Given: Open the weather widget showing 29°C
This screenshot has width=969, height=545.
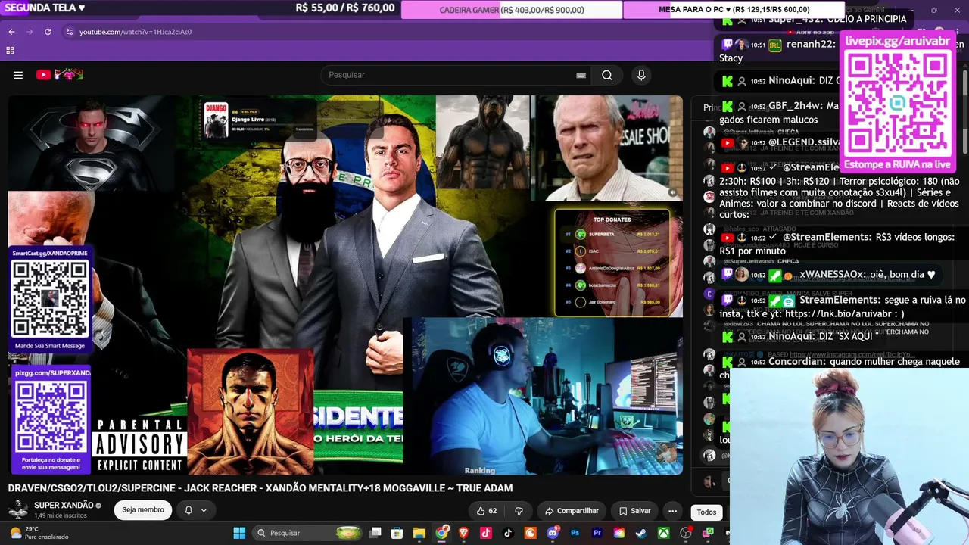Looking at the screenshot, I should click(38, 533).
